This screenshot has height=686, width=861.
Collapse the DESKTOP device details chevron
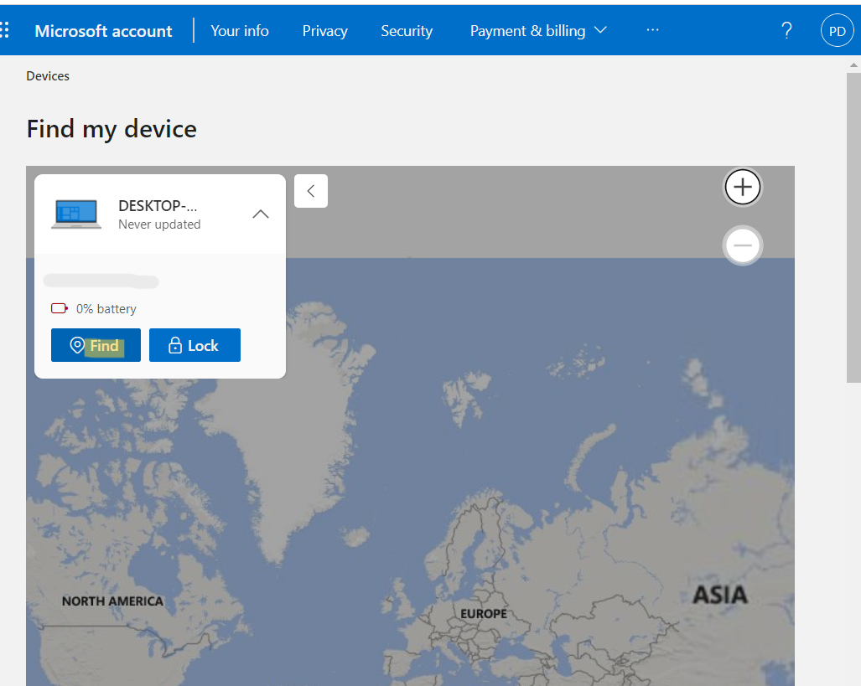point(261,214)
